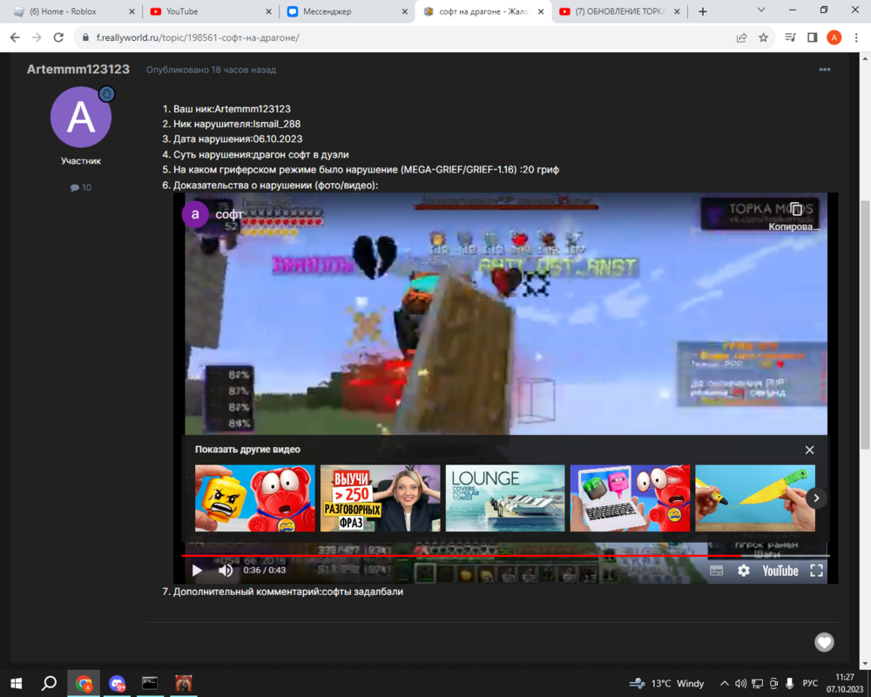Close the Home - Roblox tab
This screenshot has width=871, height=697.
[132, 11]
